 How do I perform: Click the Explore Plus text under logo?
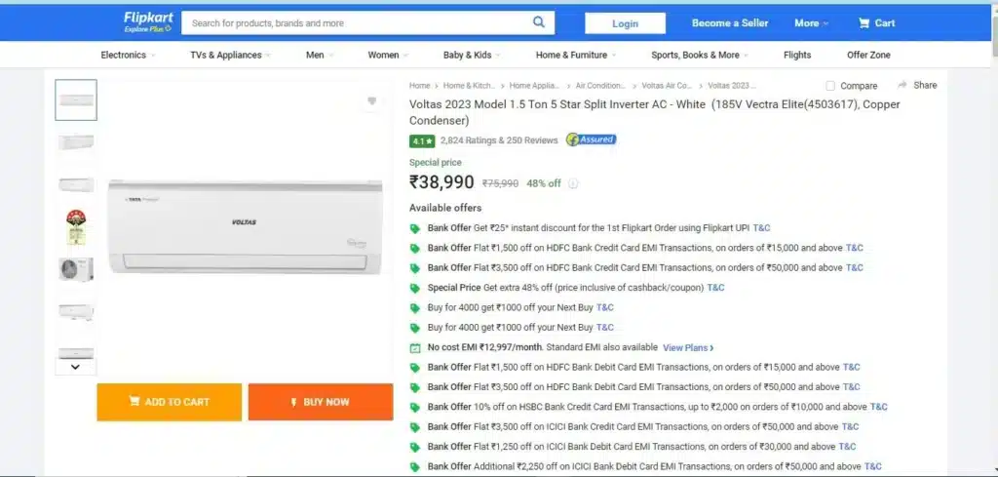coord(147,29)
